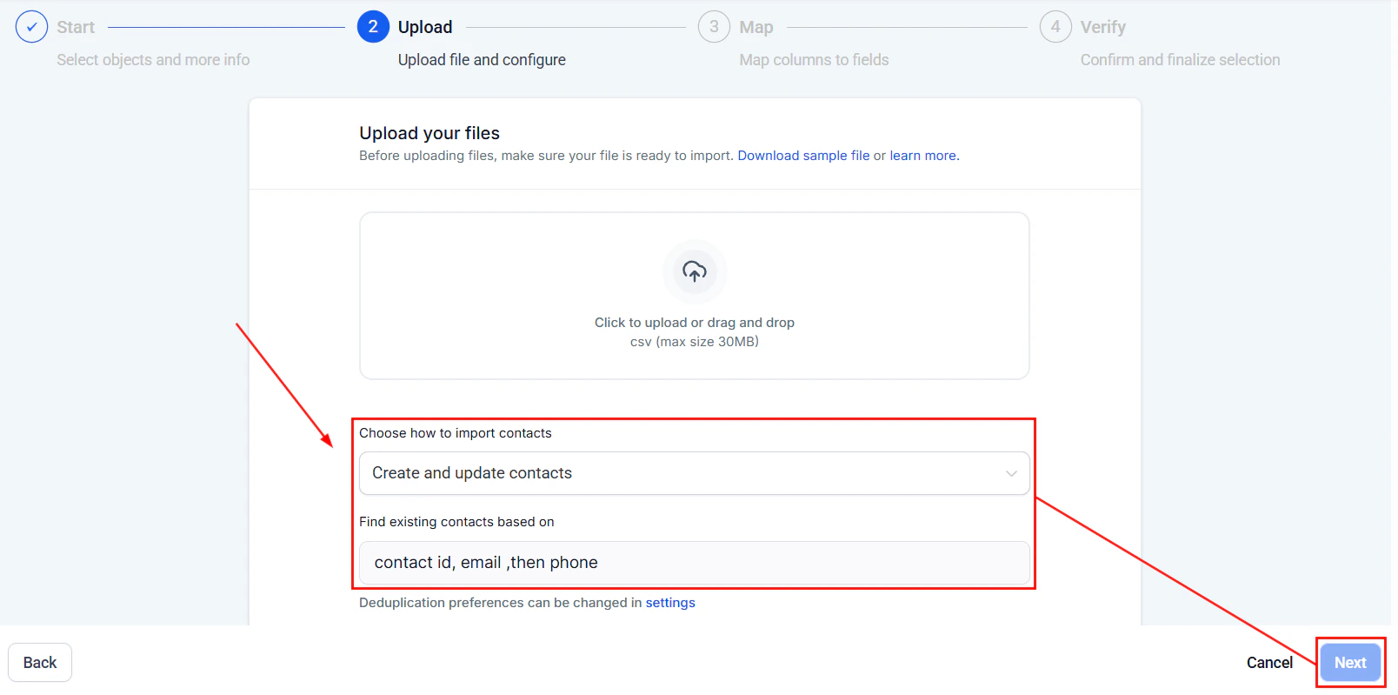The image size is (1398, 695).
Task: Click the completed checkmark on Start step
Action: [31, 26]
